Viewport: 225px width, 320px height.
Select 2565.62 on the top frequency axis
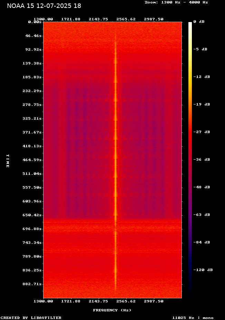(x=126, y=19)
